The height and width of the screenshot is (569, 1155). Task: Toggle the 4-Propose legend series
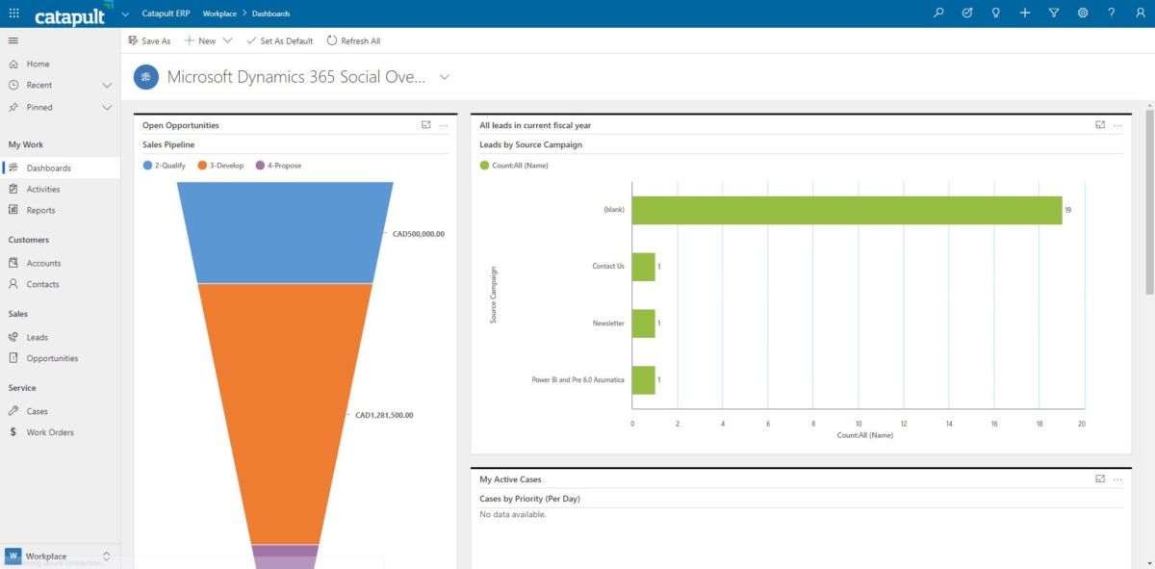(278, 166)
